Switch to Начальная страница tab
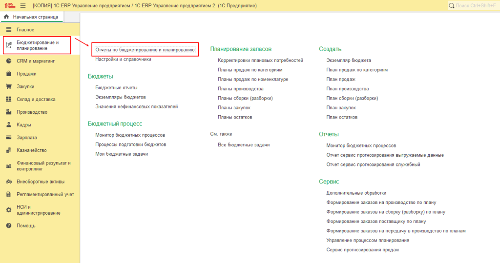The image size is (500, 263). [x=31, y=17]
